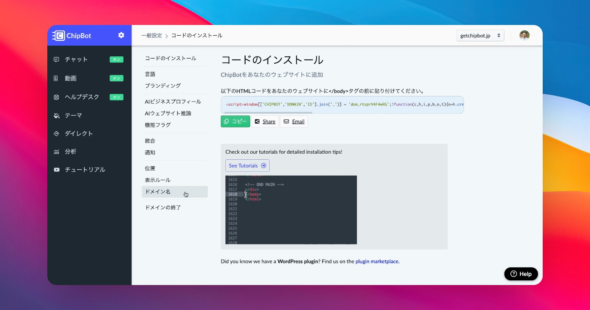Click the direct (ダイレクト) diamond icon
590x310 pixels.
56,133
